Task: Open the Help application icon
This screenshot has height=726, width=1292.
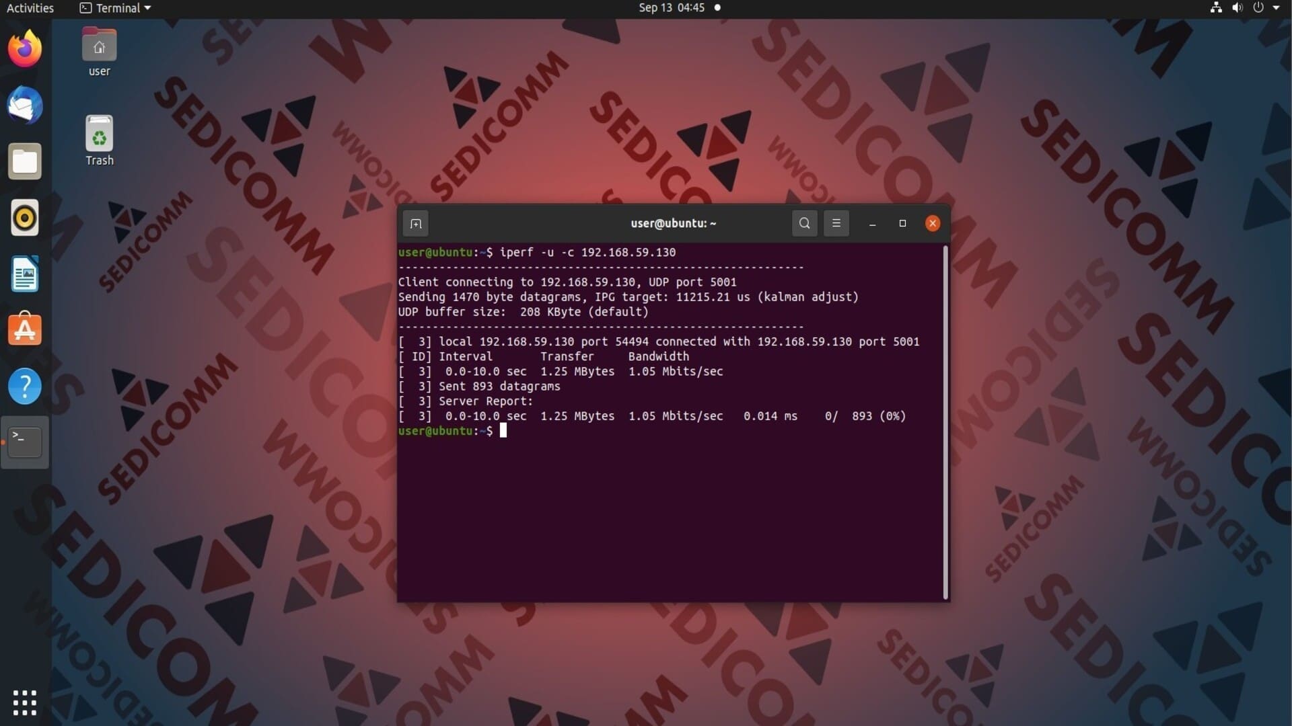Action: (25, 387)
